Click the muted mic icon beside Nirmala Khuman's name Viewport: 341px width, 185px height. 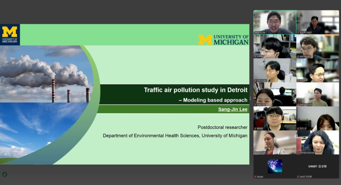coord(298,153)
